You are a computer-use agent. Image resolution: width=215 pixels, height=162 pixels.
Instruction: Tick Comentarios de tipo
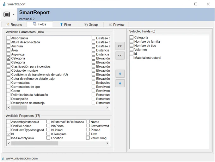coord(9,87)
